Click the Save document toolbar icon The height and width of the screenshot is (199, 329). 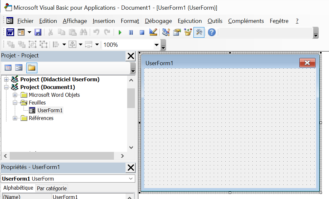click(38, 32)
